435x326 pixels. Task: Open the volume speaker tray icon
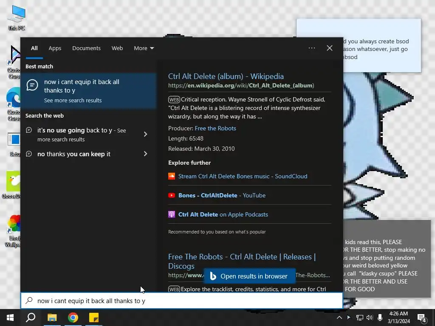pos(370,318)
